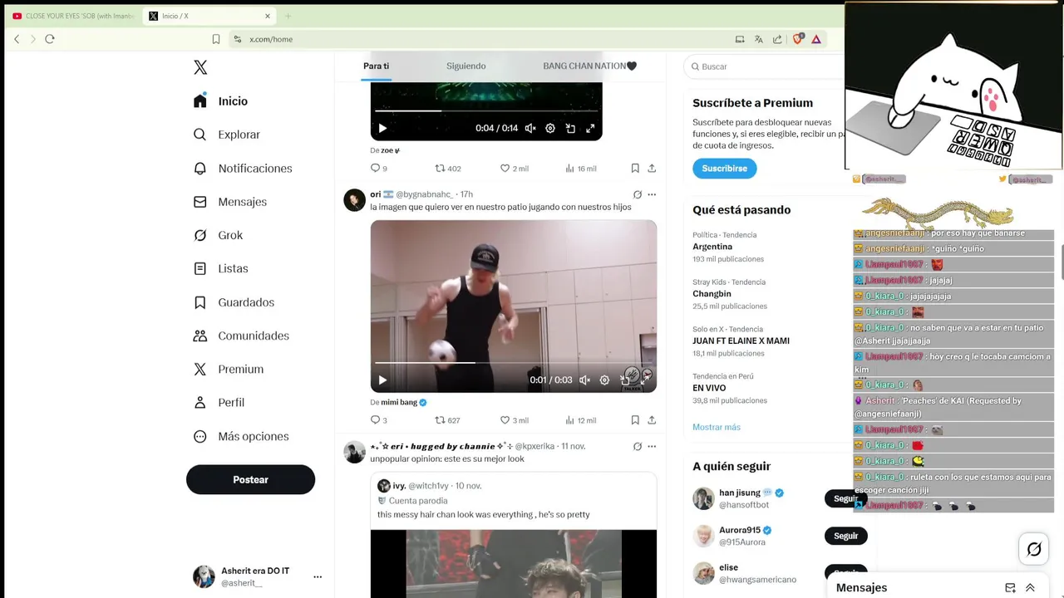Click the X logo in sidebar
The image size is (1064, 598).
point(200,67)
